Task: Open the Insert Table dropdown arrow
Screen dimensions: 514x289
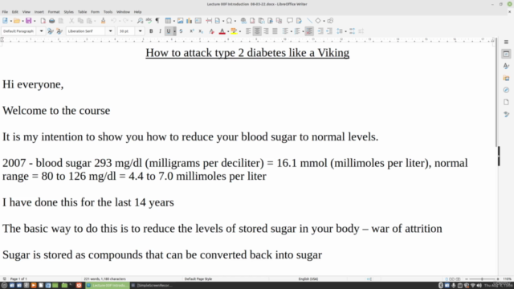Action: (174, 21)
